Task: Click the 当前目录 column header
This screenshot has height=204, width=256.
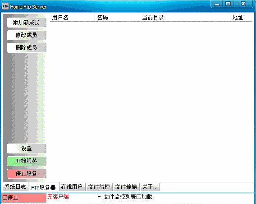Action: pyautogui.click(x=185, y=18)
